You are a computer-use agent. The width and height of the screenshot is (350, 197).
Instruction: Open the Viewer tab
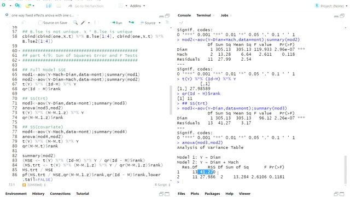(x=244, y=194)
